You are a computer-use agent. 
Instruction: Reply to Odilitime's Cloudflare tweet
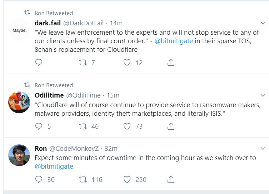pyautogui.click(x=39, y=126)
